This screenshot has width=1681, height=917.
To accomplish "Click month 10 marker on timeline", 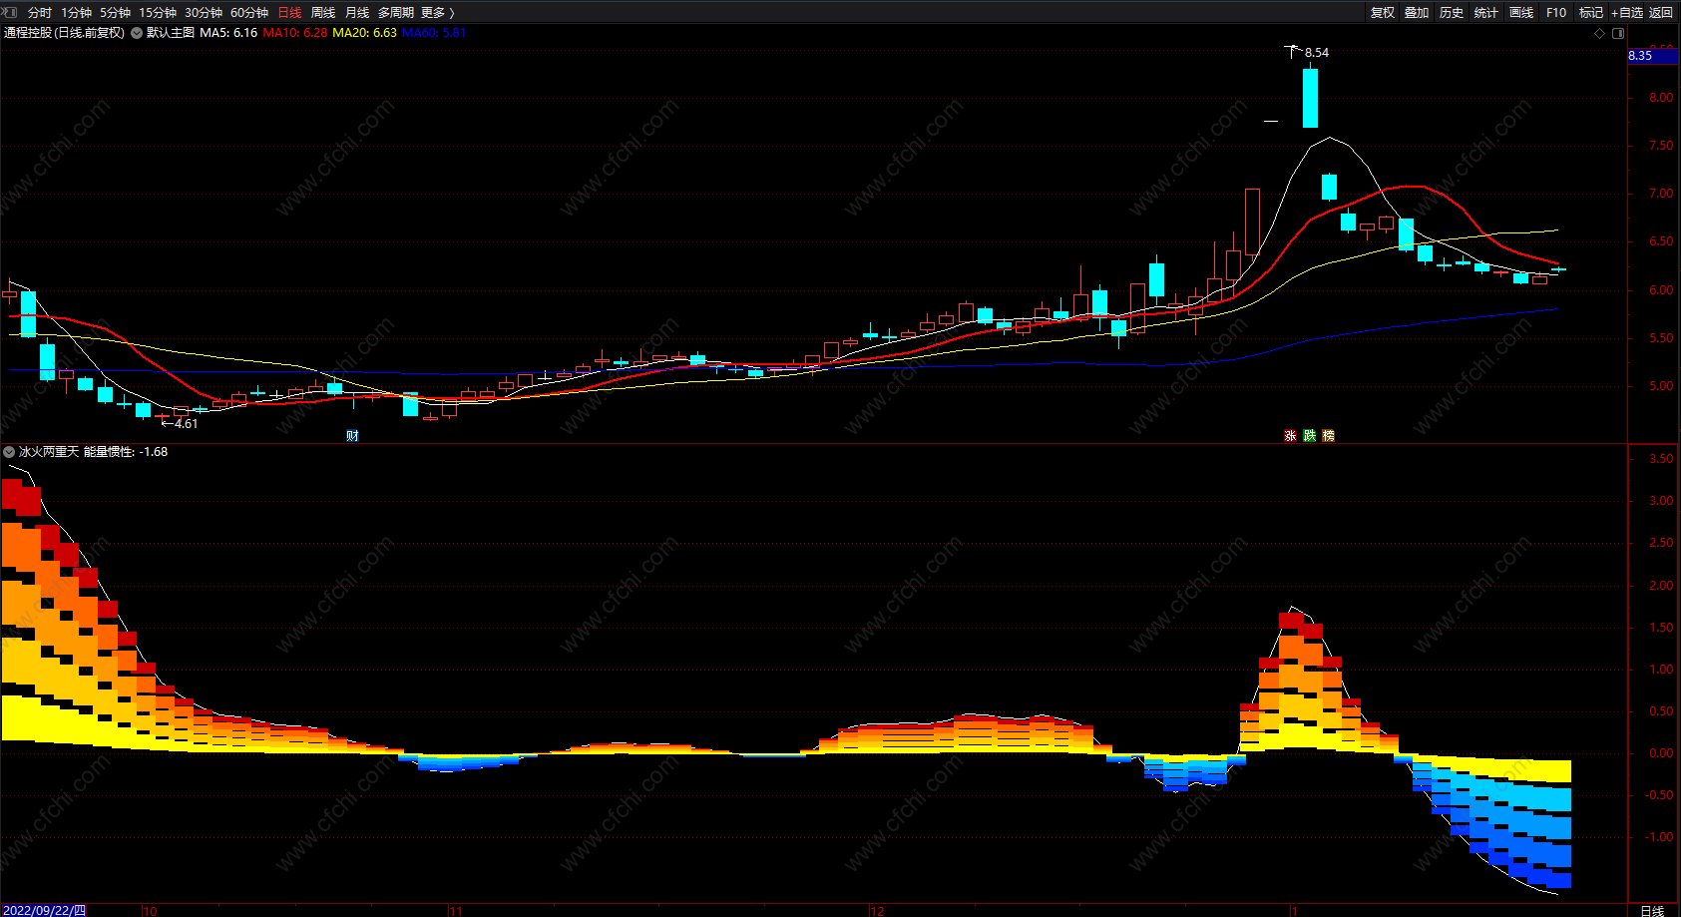I will click(150, 911).
